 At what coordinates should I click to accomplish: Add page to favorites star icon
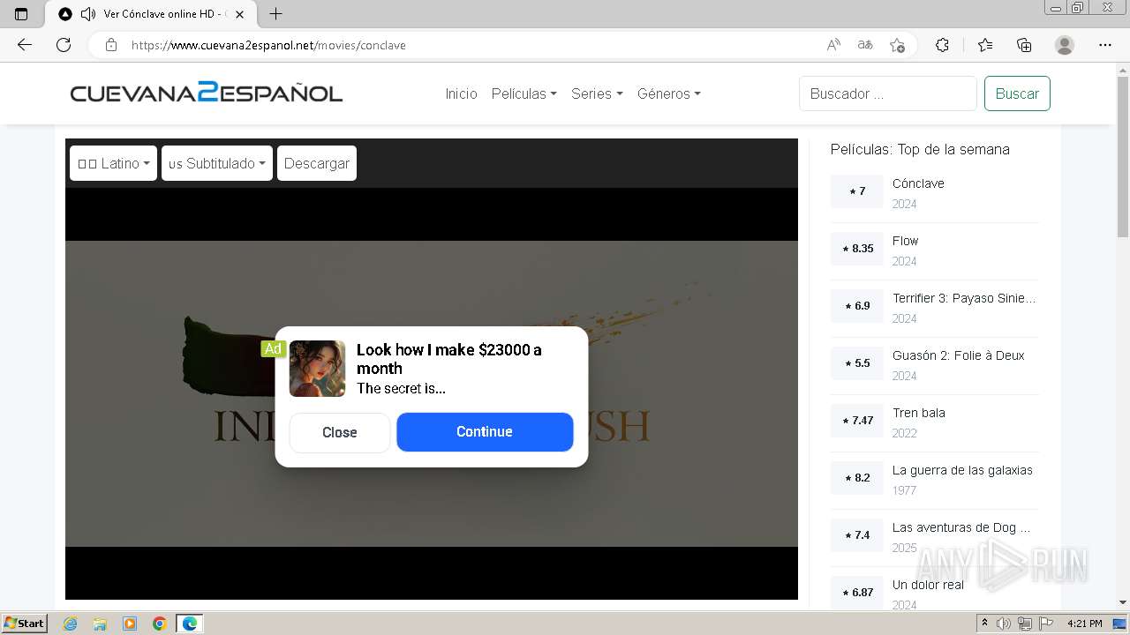click(x=898, y=45)
